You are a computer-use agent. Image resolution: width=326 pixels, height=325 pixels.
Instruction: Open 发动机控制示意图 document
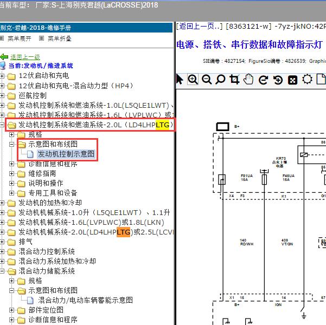(66, 154)
